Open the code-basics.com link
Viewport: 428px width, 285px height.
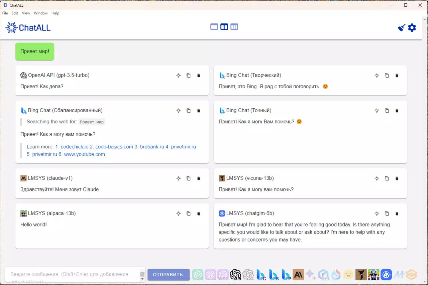[x=114, y=147]
